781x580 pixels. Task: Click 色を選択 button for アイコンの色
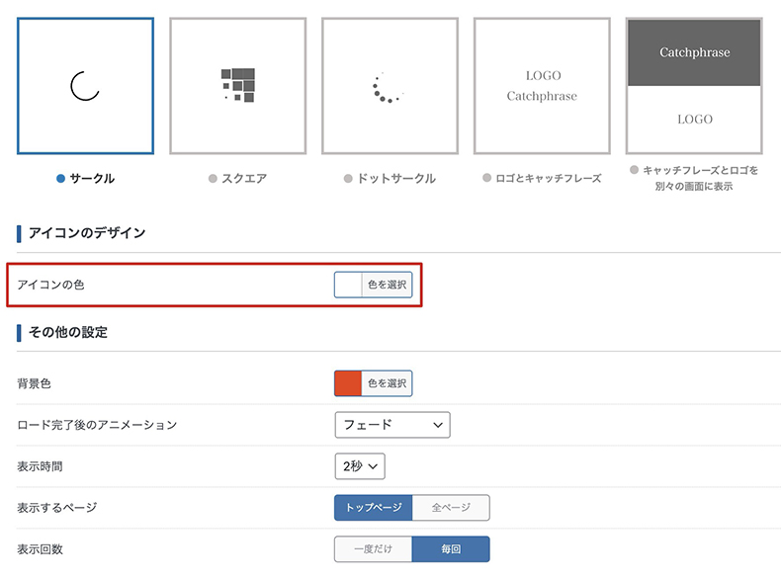click(387, 285)
